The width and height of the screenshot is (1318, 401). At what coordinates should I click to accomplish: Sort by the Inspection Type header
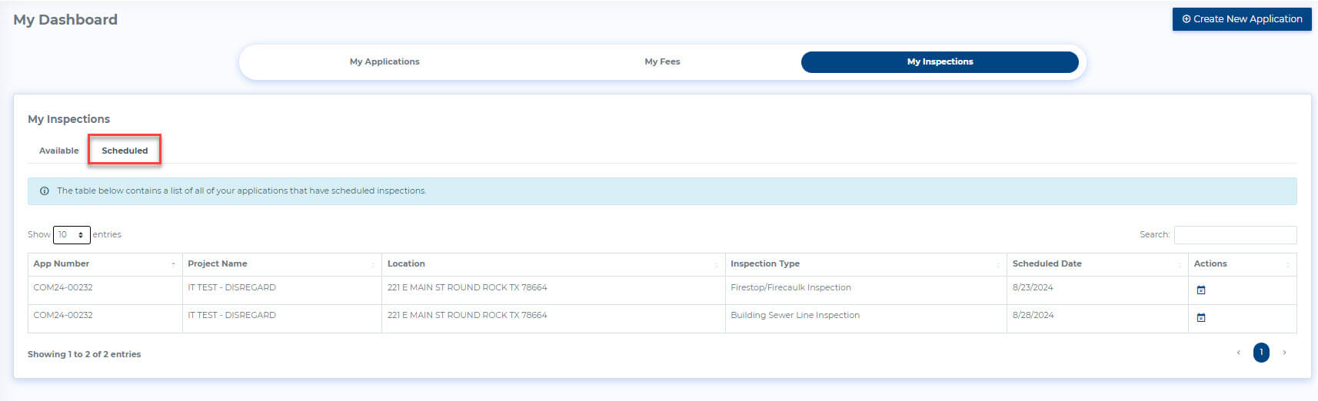866,264
